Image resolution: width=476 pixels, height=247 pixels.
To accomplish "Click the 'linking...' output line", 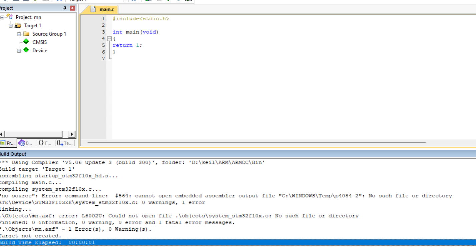I will pos(16,209).
